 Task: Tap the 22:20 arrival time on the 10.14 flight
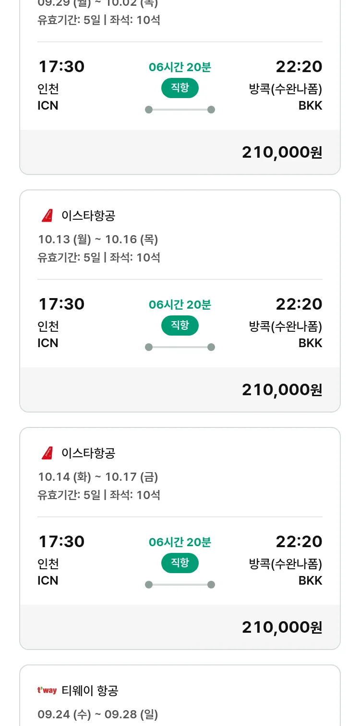click(x=299, y=542)
